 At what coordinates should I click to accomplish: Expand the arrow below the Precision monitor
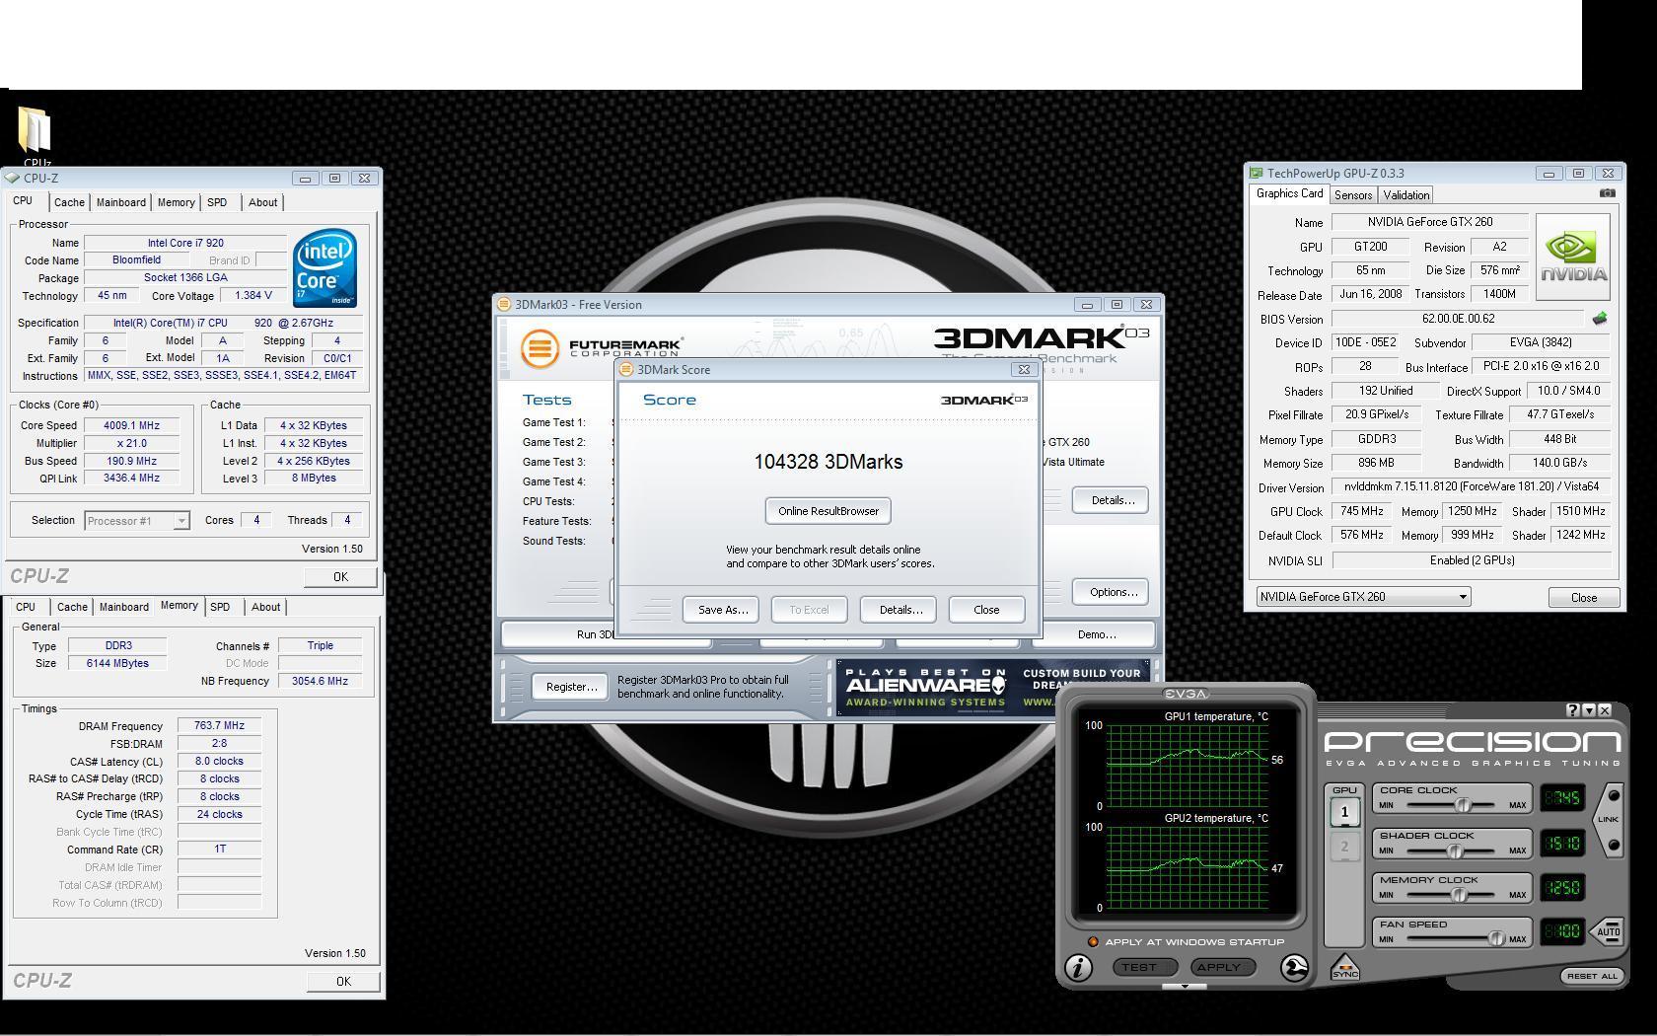(x=1185, y=986)
